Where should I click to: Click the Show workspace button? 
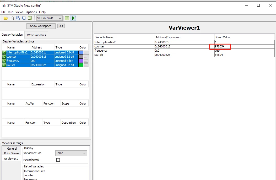pyautogui.click(x=41, y=26)
